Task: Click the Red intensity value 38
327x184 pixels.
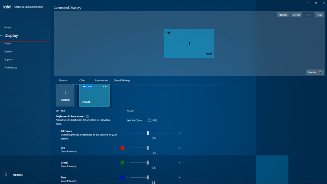Action: [x=154, y=153]
